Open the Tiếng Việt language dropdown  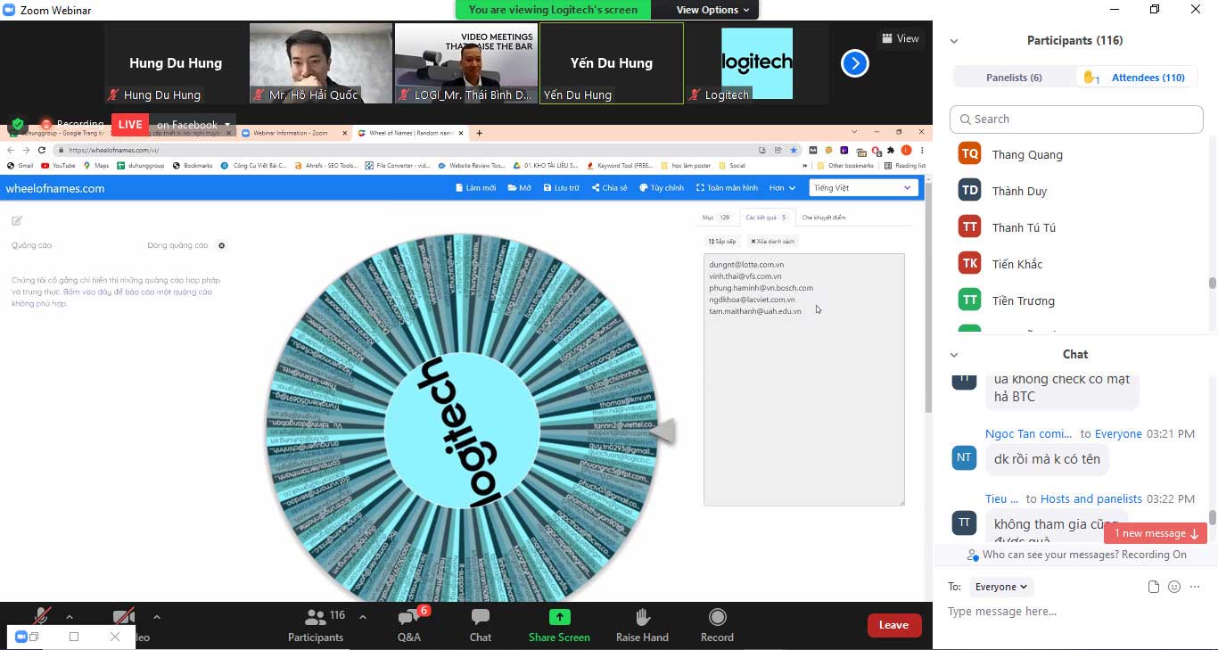coord(862,187)
